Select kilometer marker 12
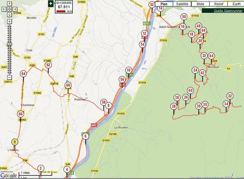The height and width of the screenshot is (179, 244). (144, 34)
